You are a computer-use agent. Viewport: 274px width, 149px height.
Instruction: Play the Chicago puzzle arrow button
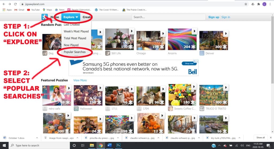pyautogui.click(x=163, y=33)
